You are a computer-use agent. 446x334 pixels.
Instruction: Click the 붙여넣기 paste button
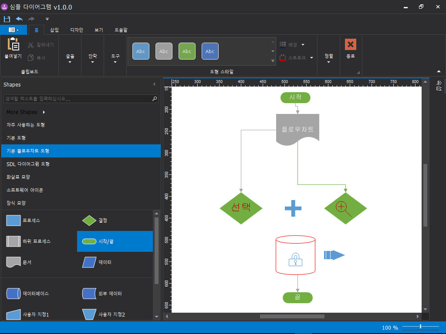click(13, 48)
